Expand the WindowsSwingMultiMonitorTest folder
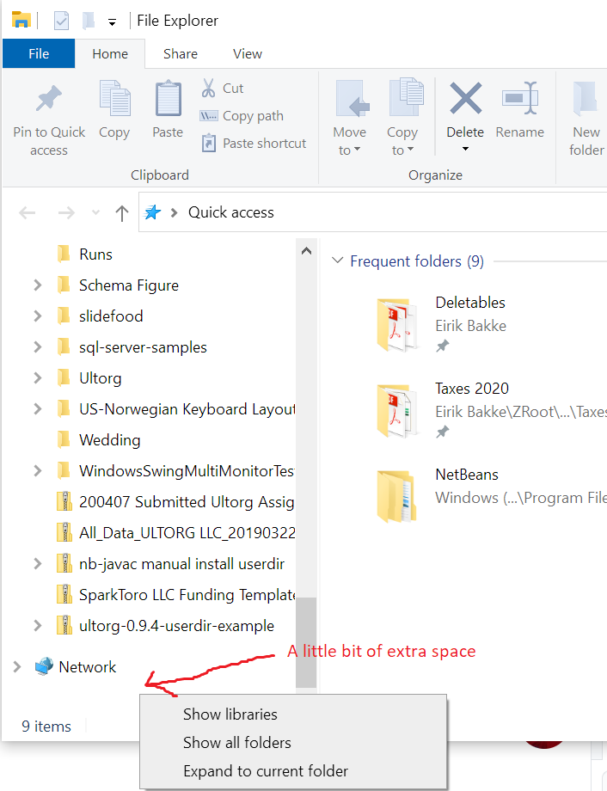Viewport: 607px width, 791px height. click(x=37, y=470)
